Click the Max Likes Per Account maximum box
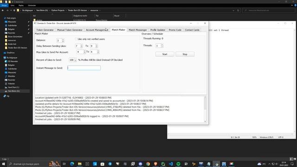 tap(93, 51)
